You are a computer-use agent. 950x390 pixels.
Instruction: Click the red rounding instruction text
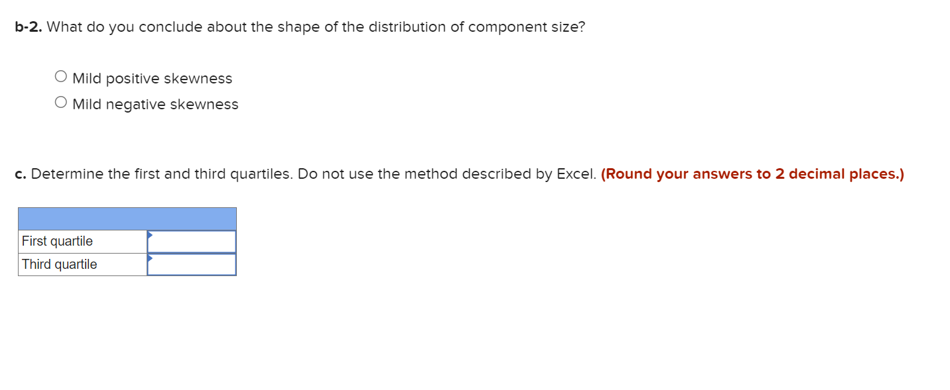pos(751,173)
